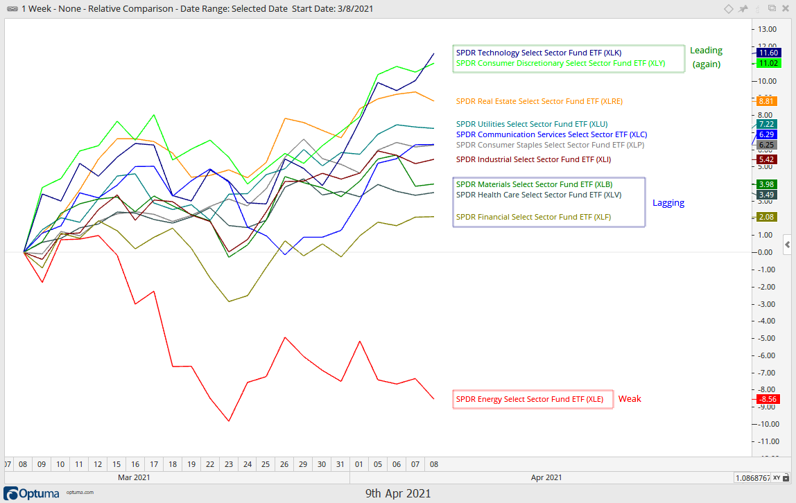Select the XLK Technology legend label
This screenshot has height=503, width=796.
(x=539, y=53)
